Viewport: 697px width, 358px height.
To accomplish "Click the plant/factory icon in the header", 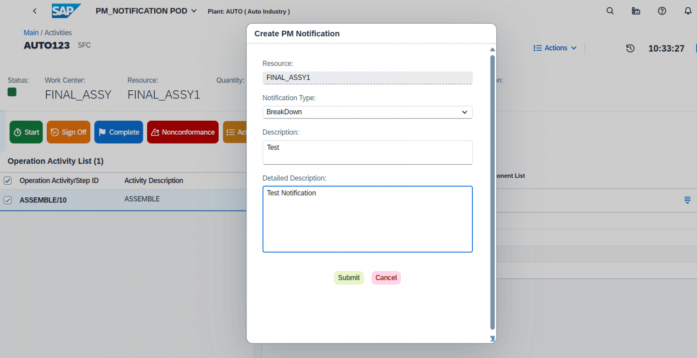I will 636,10.
